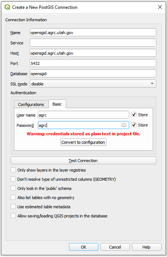Click the Authentication section label
Viewport: 167px width, 257px height.
[23, 93]
